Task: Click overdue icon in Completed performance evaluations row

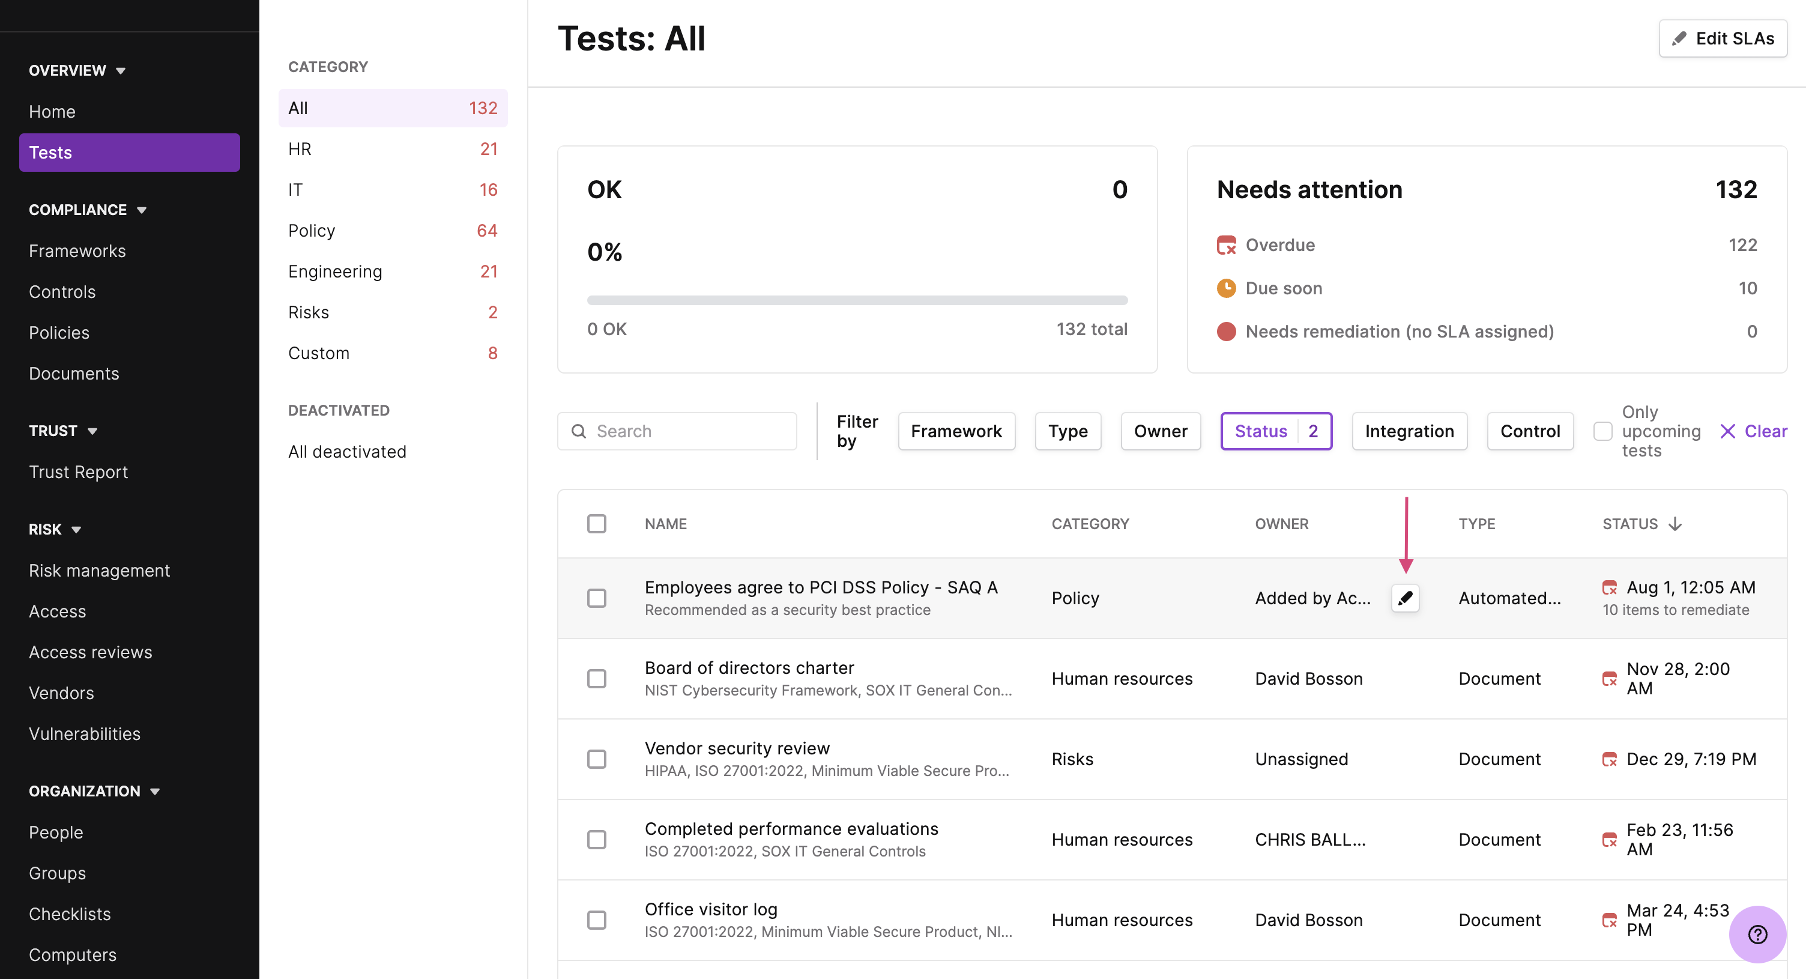Action: tap(1610, 840)
